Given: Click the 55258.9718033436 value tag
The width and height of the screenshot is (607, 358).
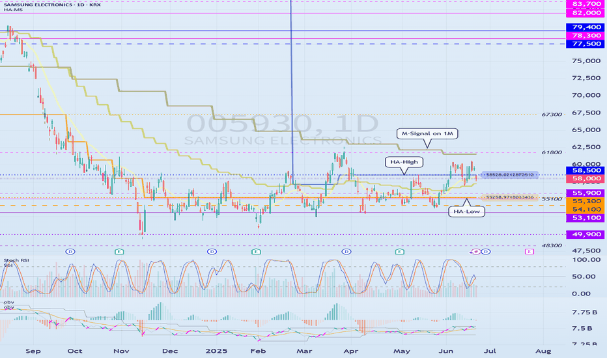Looking at the screenshot, I should (510, 197).
